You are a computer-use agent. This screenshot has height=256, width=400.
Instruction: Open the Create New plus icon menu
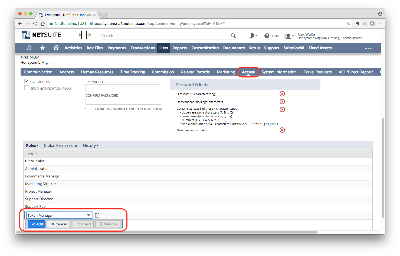click(253, 36)
